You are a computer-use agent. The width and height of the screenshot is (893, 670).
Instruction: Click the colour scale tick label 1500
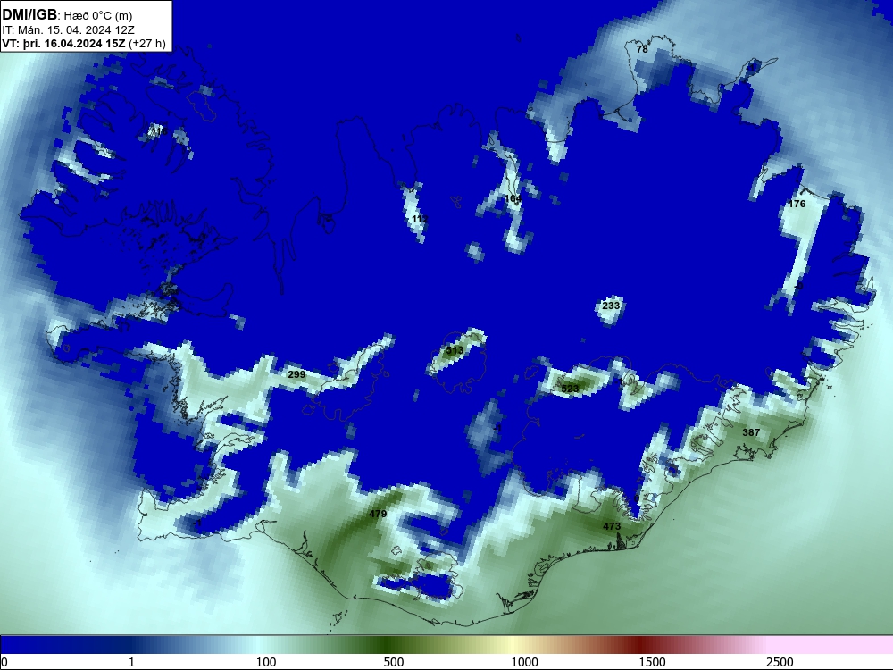tap(652, 662)
